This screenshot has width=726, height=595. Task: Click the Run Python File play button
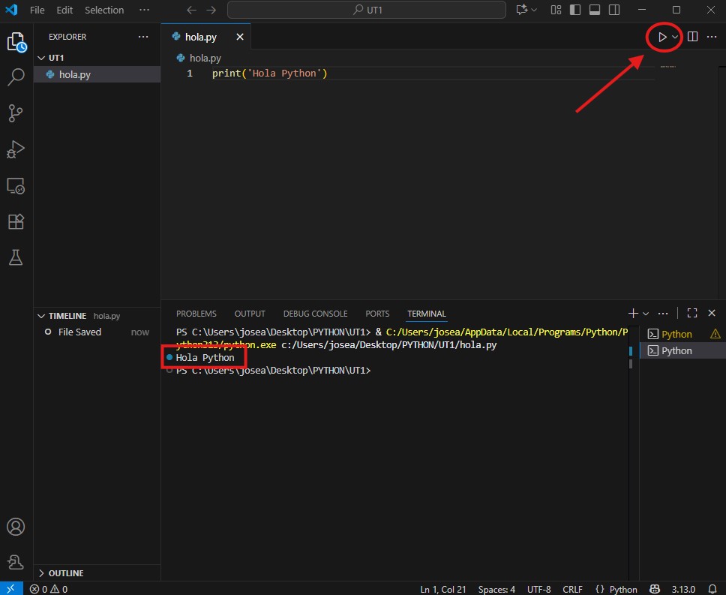662,37
